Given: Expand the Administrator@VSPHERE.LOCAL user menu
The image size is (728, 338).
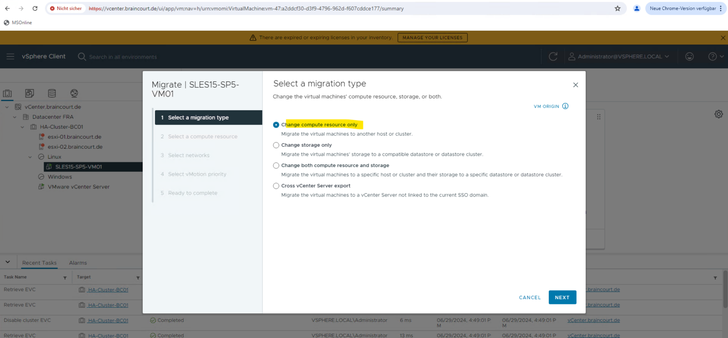Looking at the screenshot, I should 619,56.
